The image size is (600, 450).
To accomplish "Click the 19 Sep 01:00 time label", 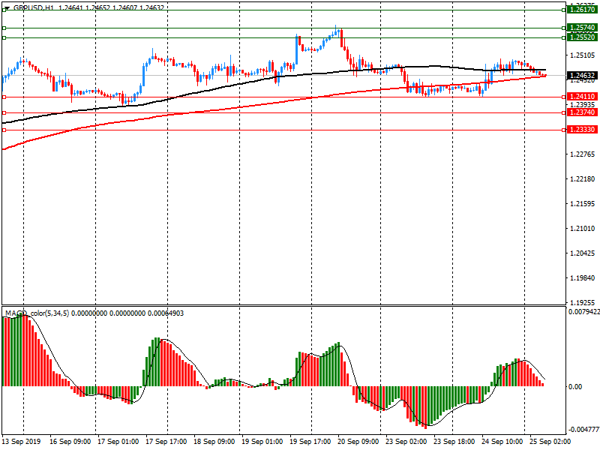I will 262,442.
